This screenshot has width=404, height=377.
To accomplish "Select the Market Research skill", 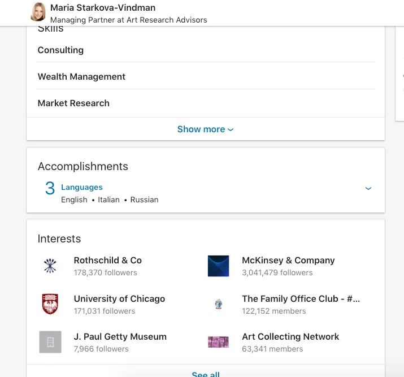I will pyautogui.click(x=73, y=103).
